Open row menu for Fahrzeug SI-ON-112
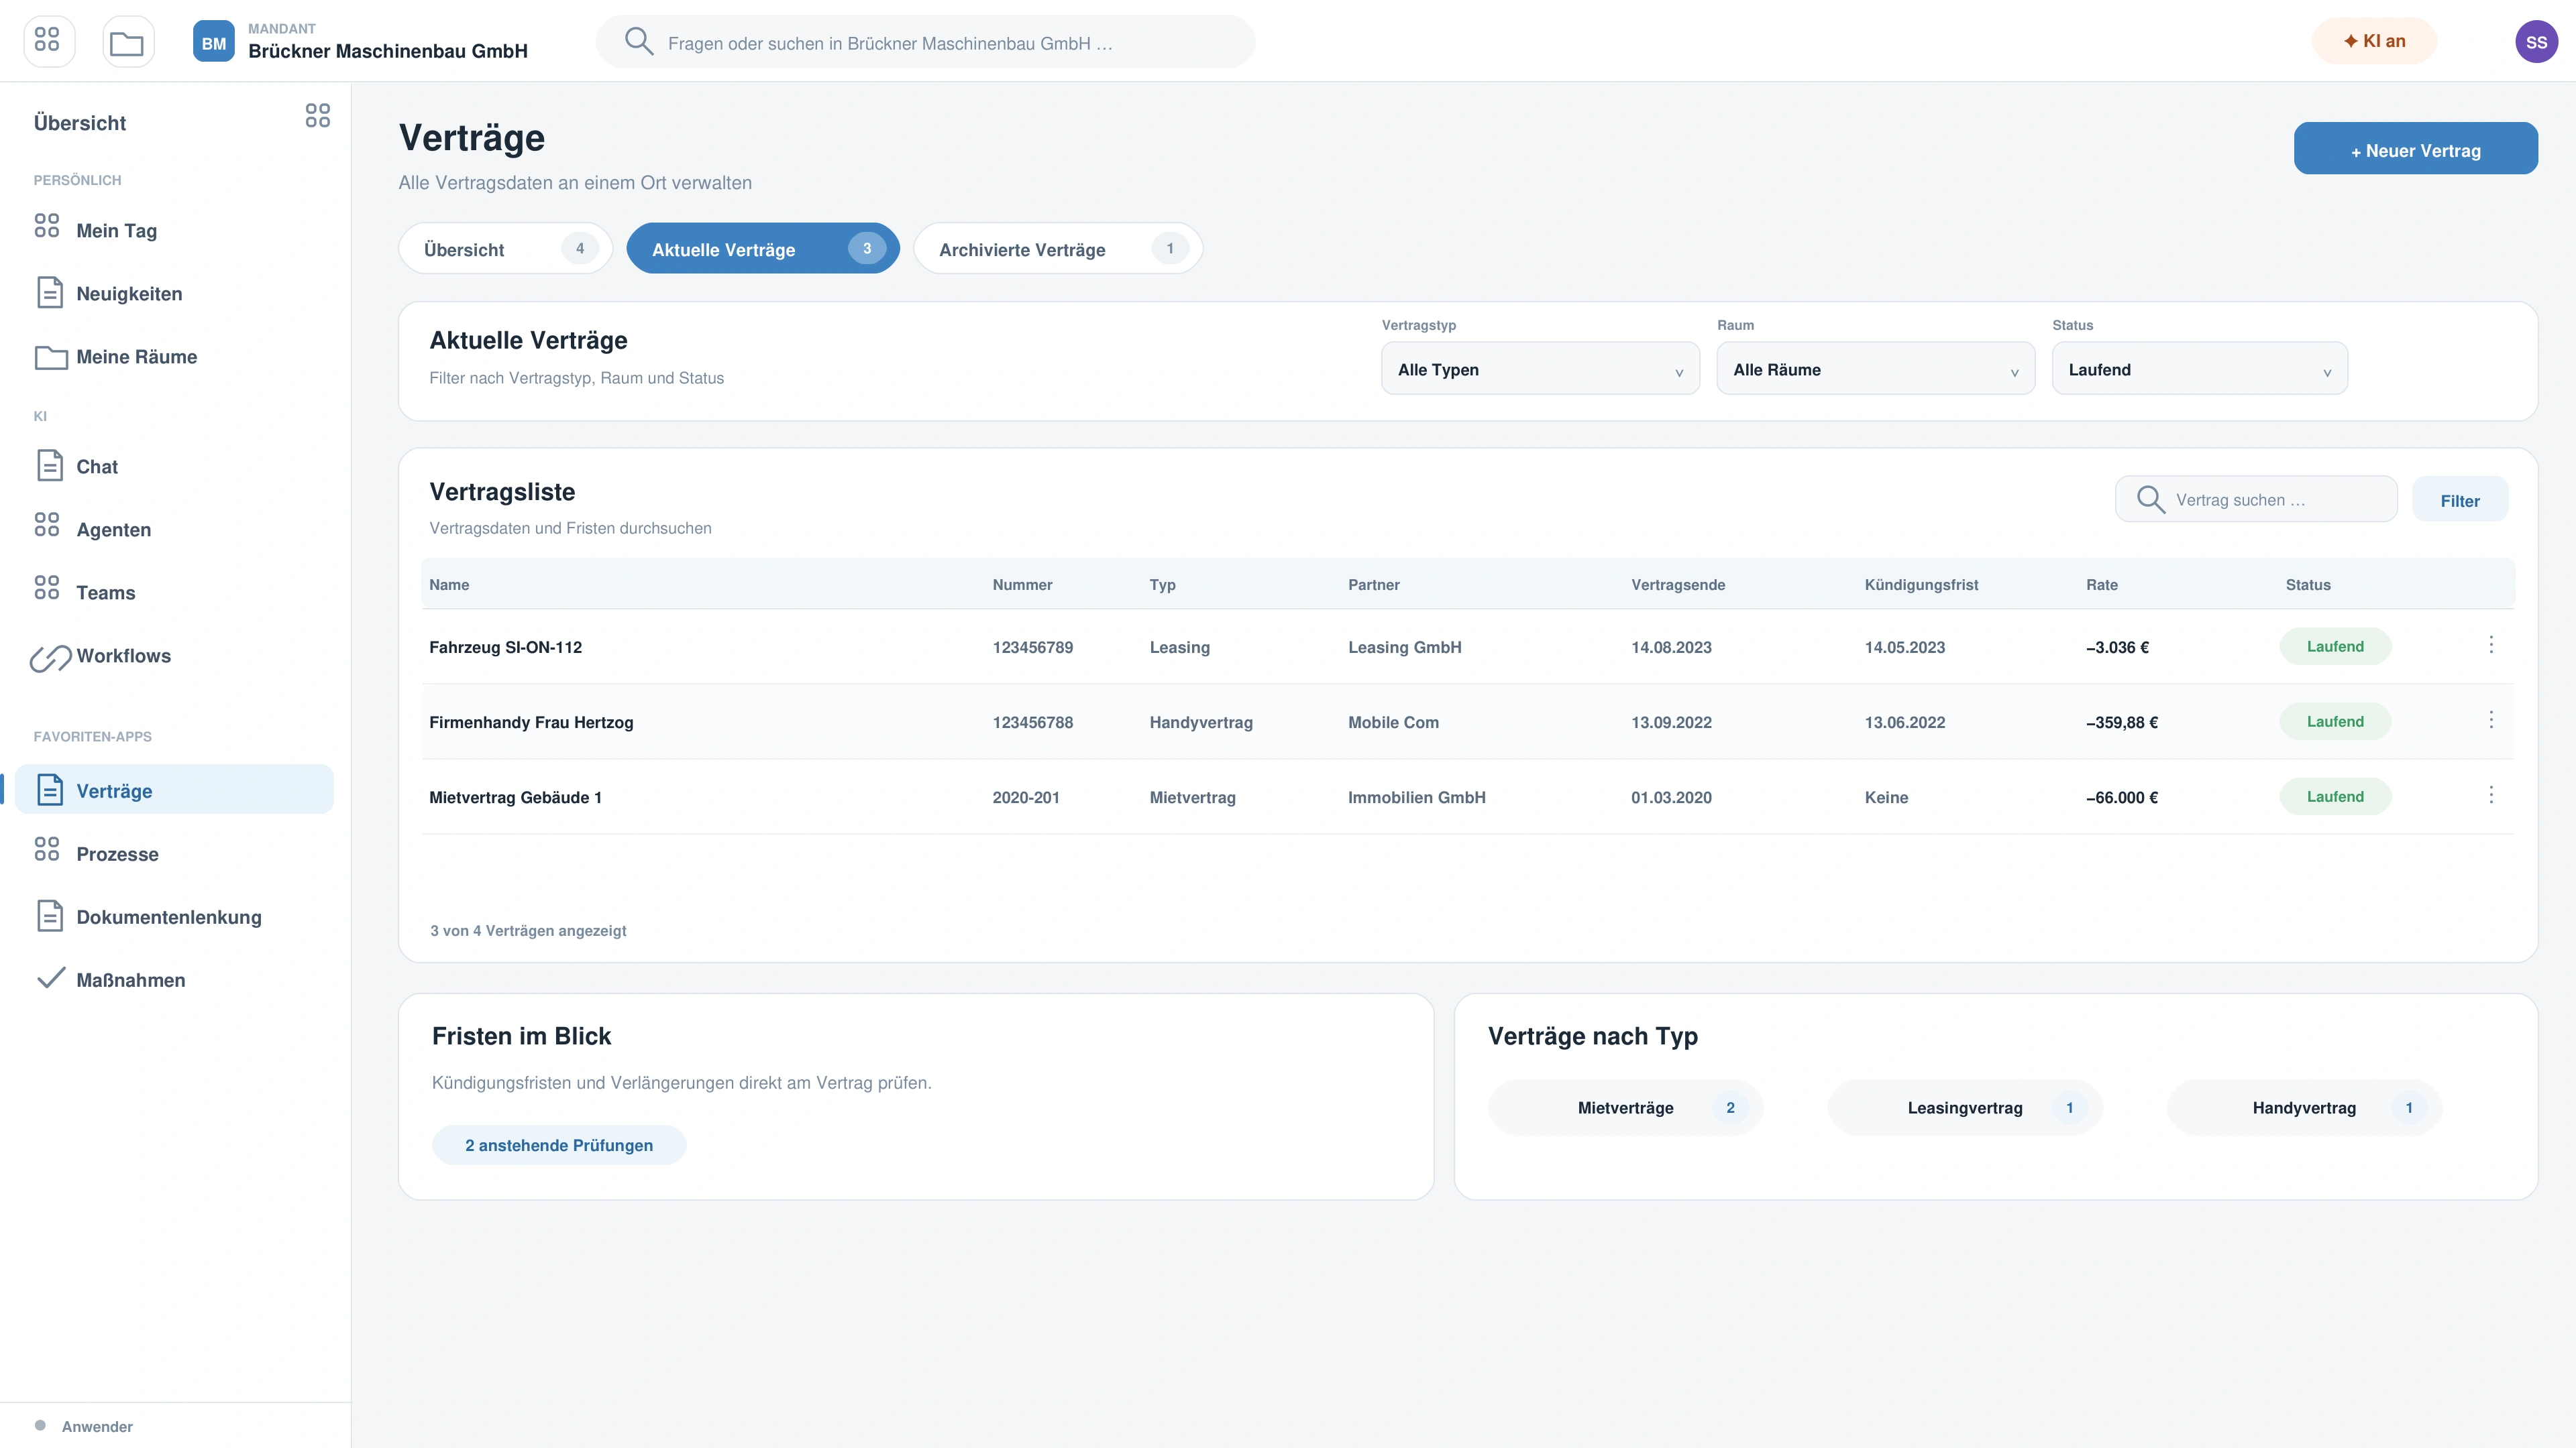The width and height of the screenshot is (2576, 1448). 2490,646
